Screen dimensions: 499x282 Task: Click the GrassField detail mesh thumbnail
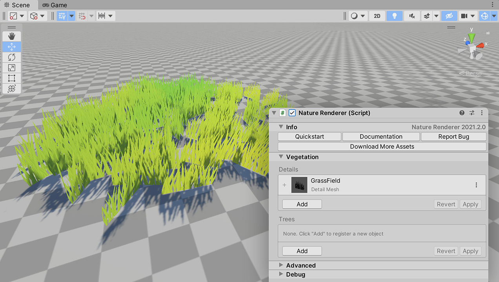[x=299, y=185]
